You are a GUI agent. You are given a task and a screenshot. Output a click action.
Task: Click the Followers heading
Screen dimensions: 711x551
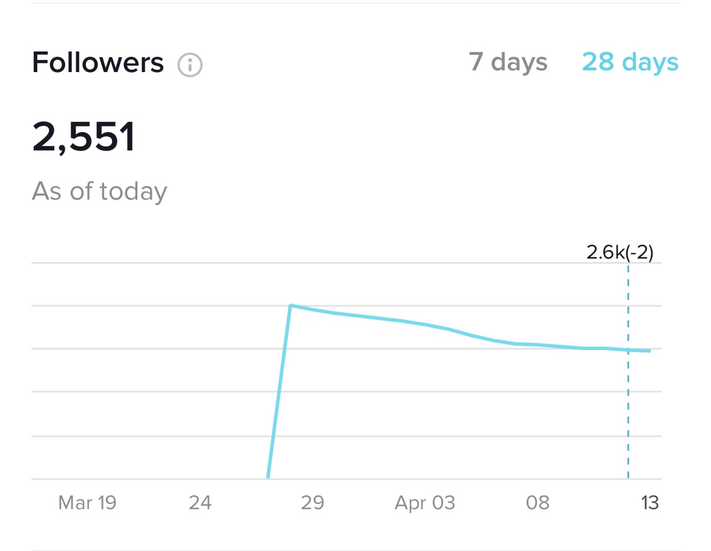[98, 62]
